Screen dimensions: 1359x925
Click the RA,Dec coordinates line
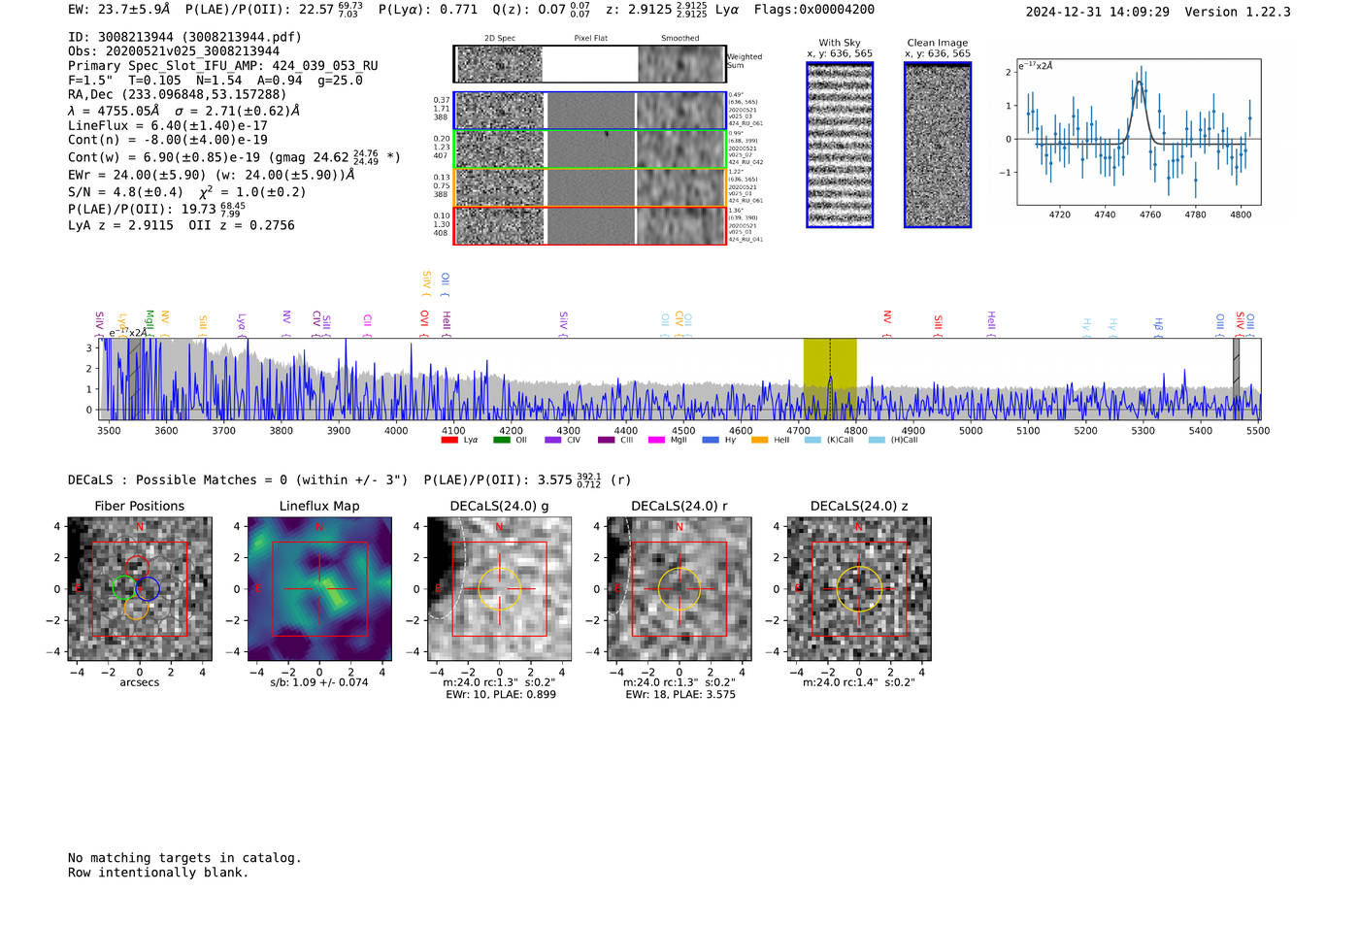(x=178, y=95)
